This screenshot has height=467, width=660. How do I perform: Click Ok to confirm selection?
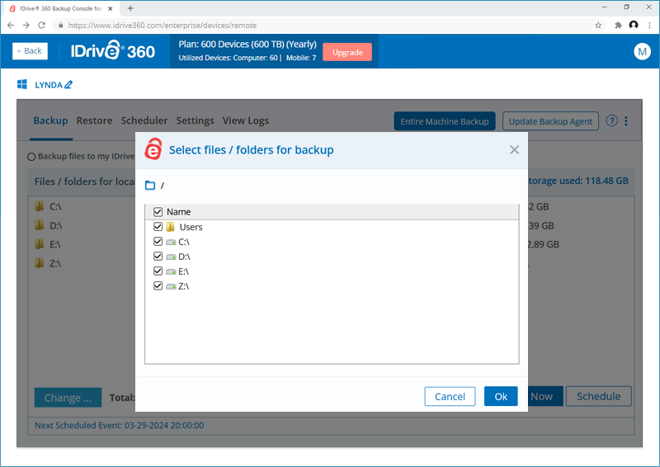point(501,396)
